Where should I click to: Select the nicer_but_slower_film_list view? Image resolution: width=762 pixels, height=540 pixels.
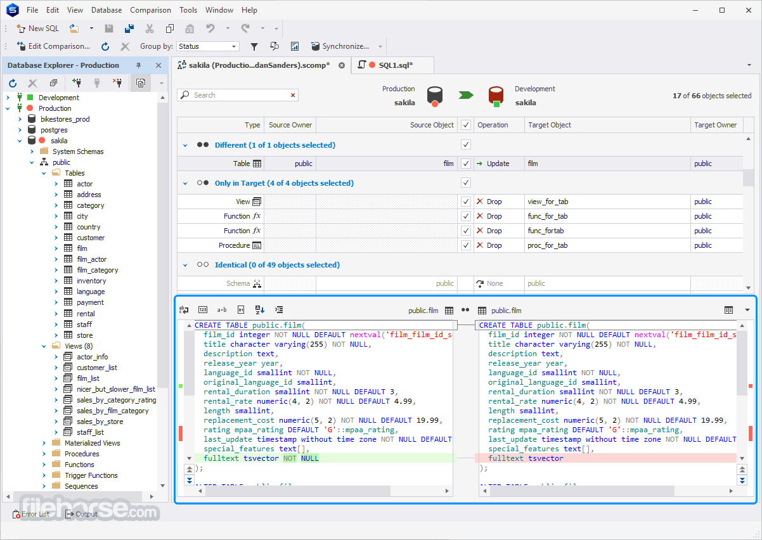pos(116,389)
